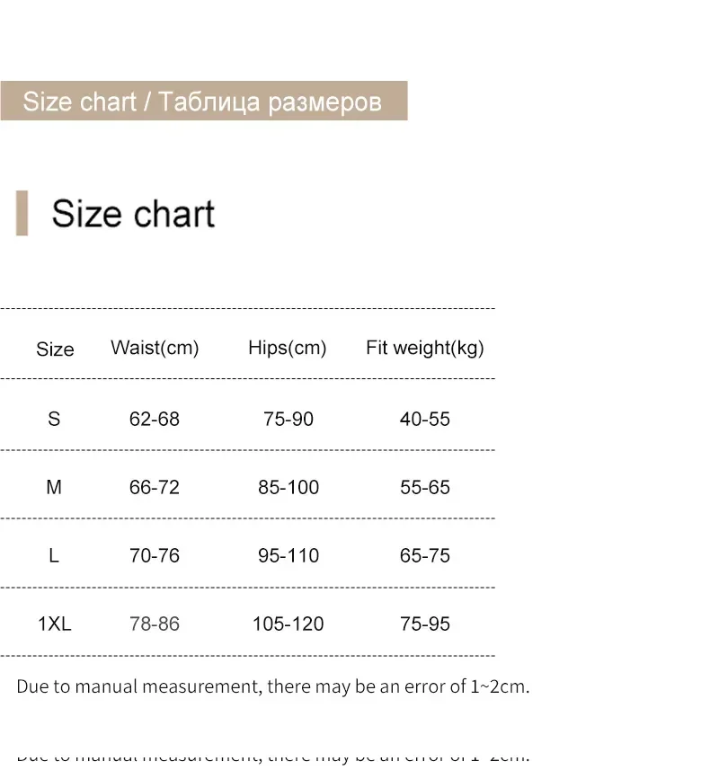Click the Waist(cm) column header
Viewport: 710px width, 770px height.
(x=155, y=349)
